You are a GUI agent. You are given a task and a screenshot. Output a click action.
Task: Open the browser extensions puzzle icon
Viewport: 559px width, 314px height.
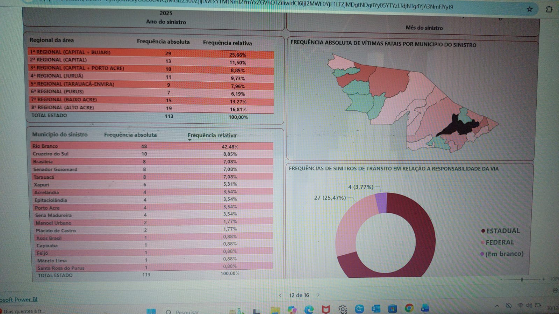[x=549, y=9]
